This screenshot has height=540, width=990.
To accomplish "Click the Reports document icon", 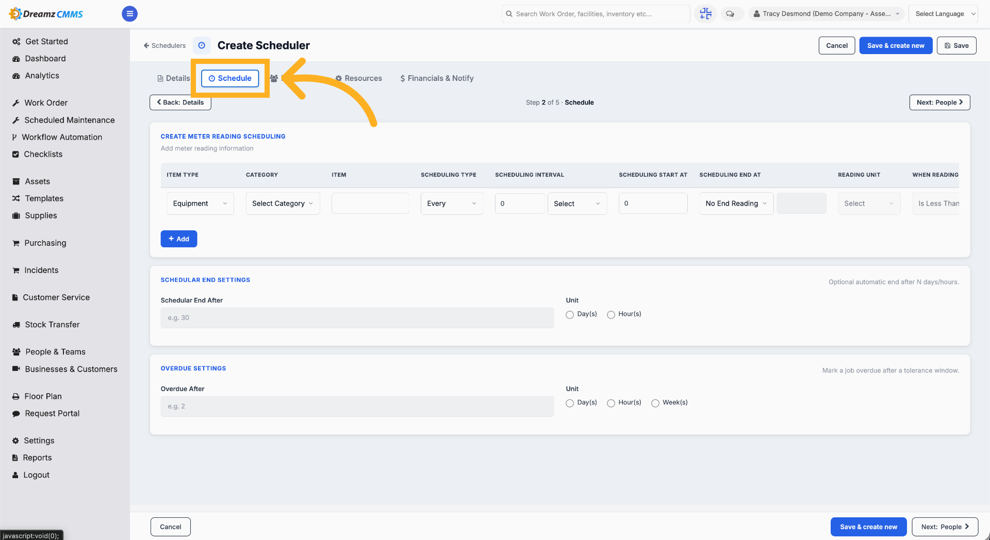I will 15,458.
